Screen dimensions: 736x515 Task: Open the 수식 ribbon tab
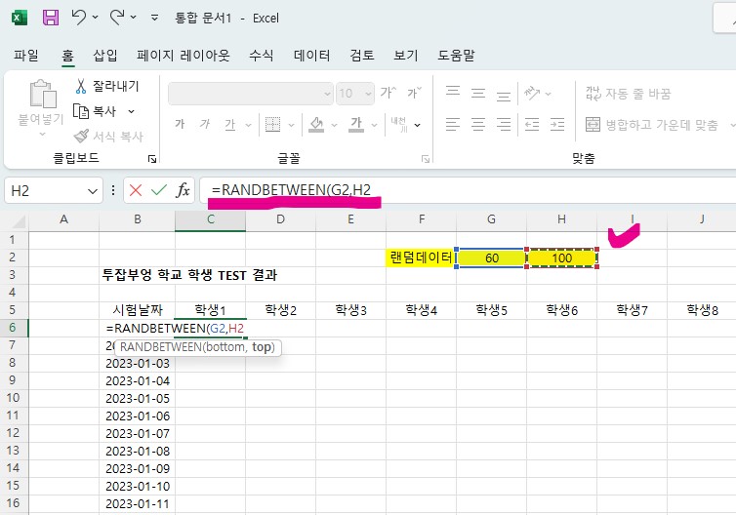pos(261,56)
